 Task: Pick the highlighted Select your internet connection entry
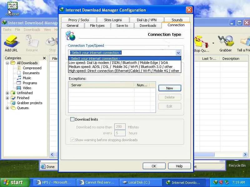(124, 59)
